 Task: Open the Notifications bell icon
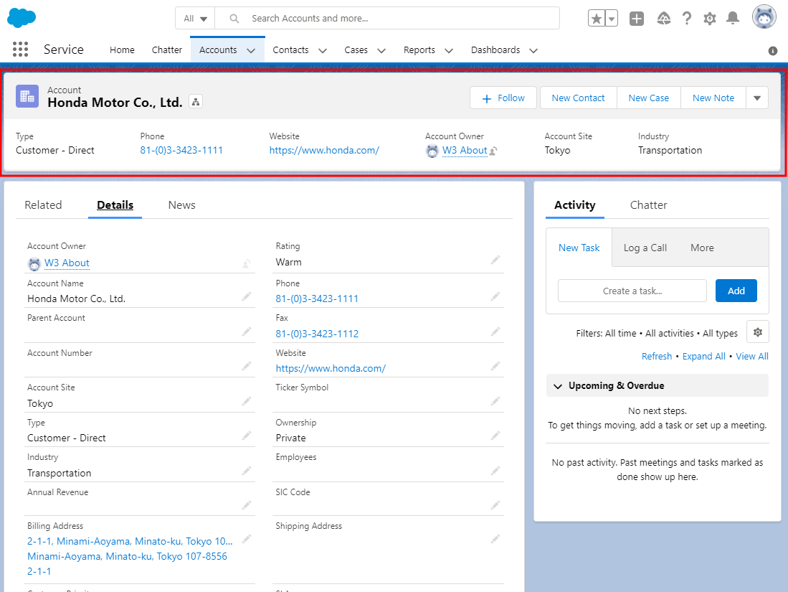(733, 19)
